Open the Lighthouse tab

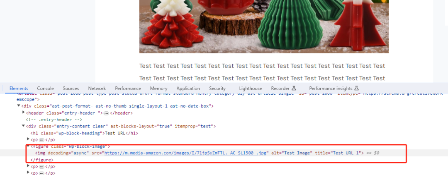click(251, 89)
